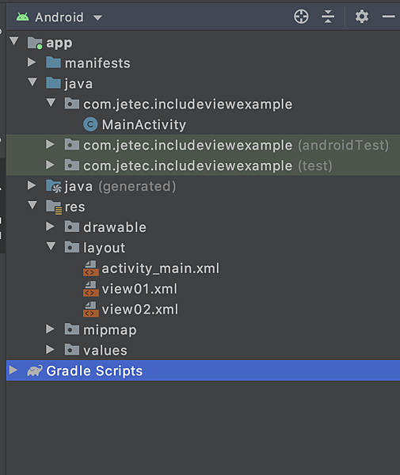Hide the project panel with the minus icon
The height and width of the screenshot is (475, 400).
[x=388, y=17]
